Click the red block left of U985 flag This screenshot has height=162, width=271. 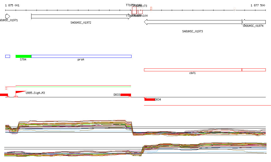[4, 95]
